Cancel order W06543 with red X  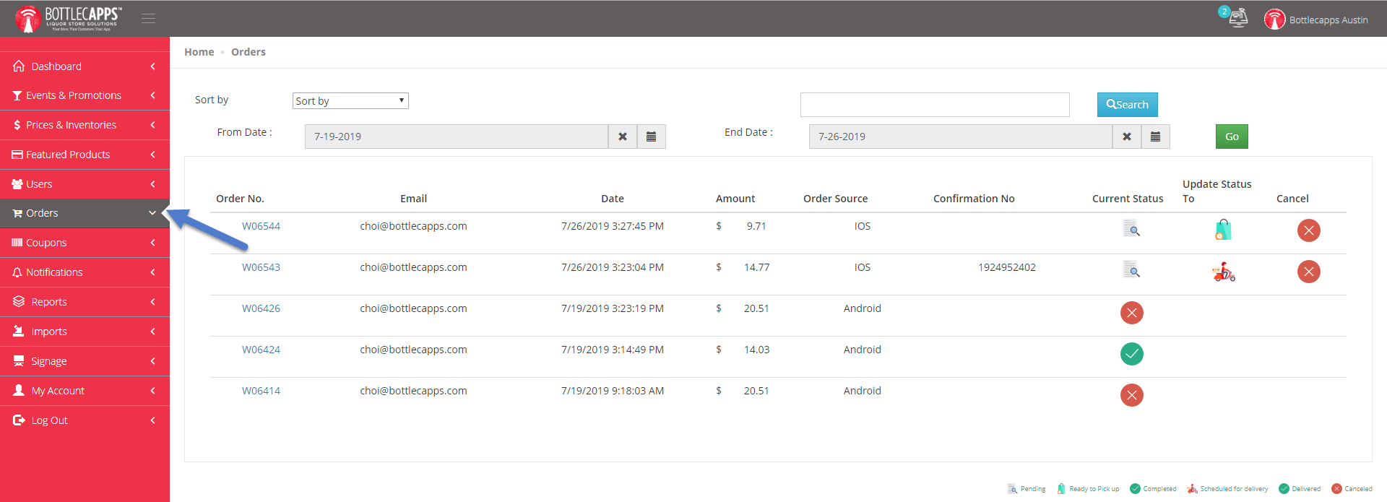point(1308,272)
